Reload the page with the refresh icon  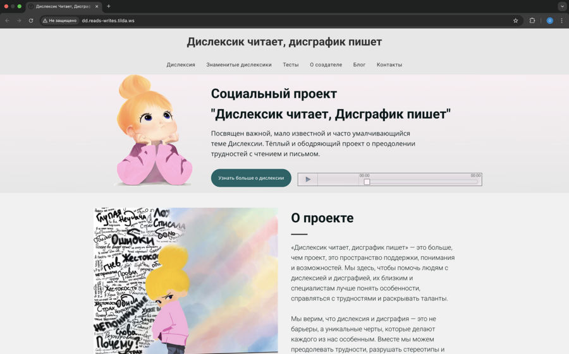click(x=31, y=21)
